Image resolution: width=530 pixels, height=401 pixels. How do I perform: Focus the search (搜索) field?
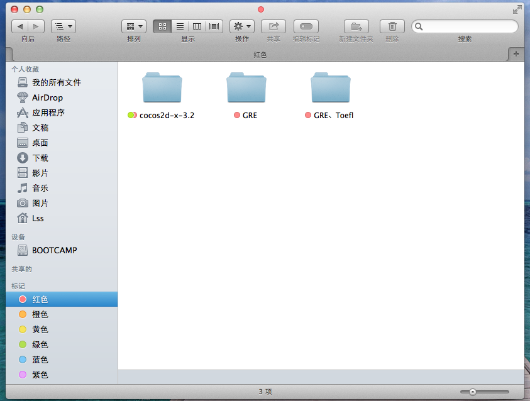465,26
